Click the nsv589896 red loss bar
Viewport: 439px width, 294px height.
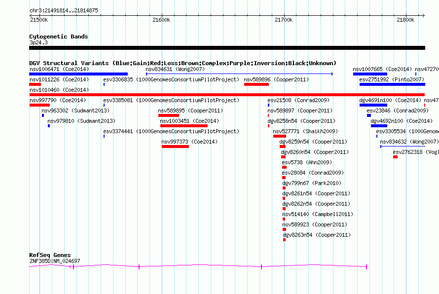click(x=256, y=84)
